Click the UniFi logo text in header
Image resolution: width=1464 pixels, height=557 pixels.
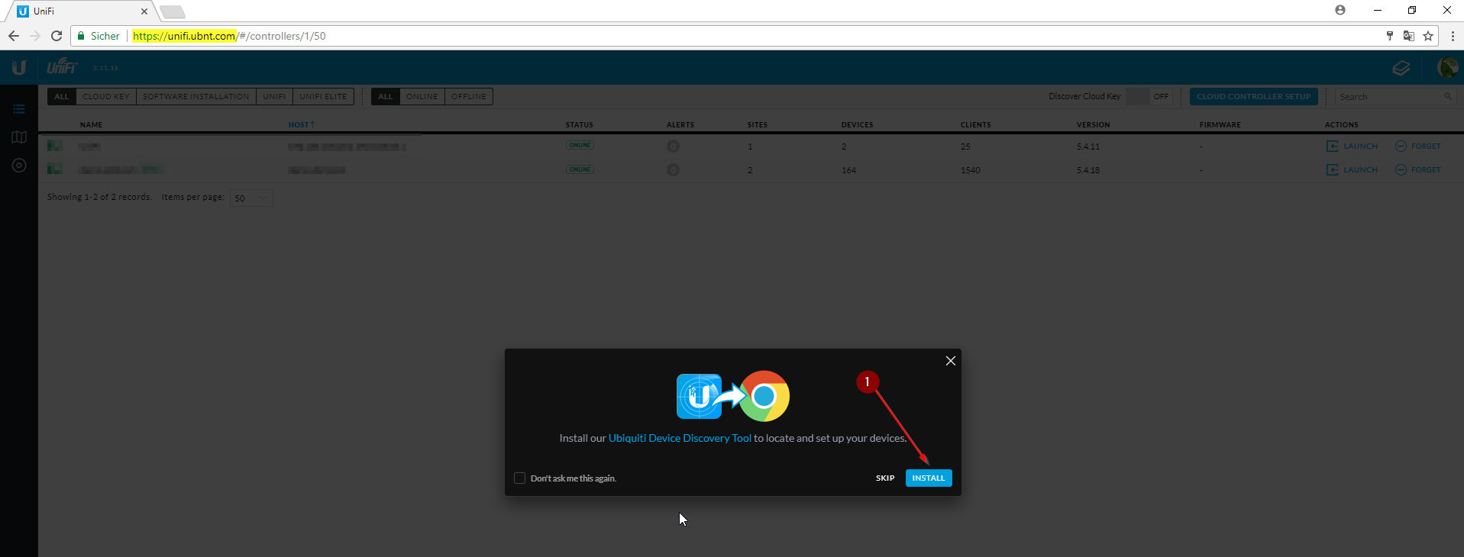[x=62, y=67]
